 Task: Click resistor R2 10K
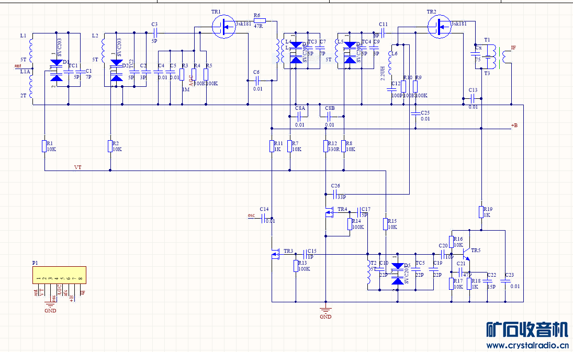point(110,146)
